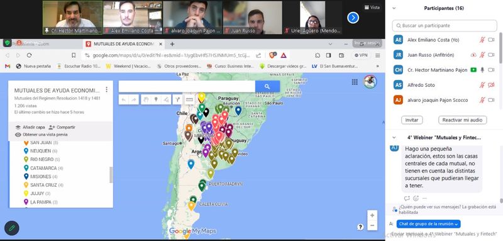Open the Google apps grid icon
The image size is (503, 241).
[x=355, y=82]
